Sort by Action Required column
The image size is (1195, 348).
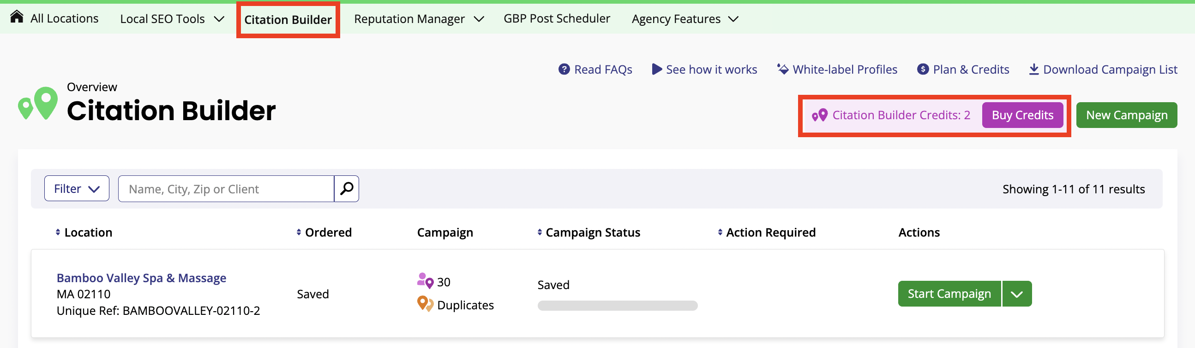click(x=766, y=232)
